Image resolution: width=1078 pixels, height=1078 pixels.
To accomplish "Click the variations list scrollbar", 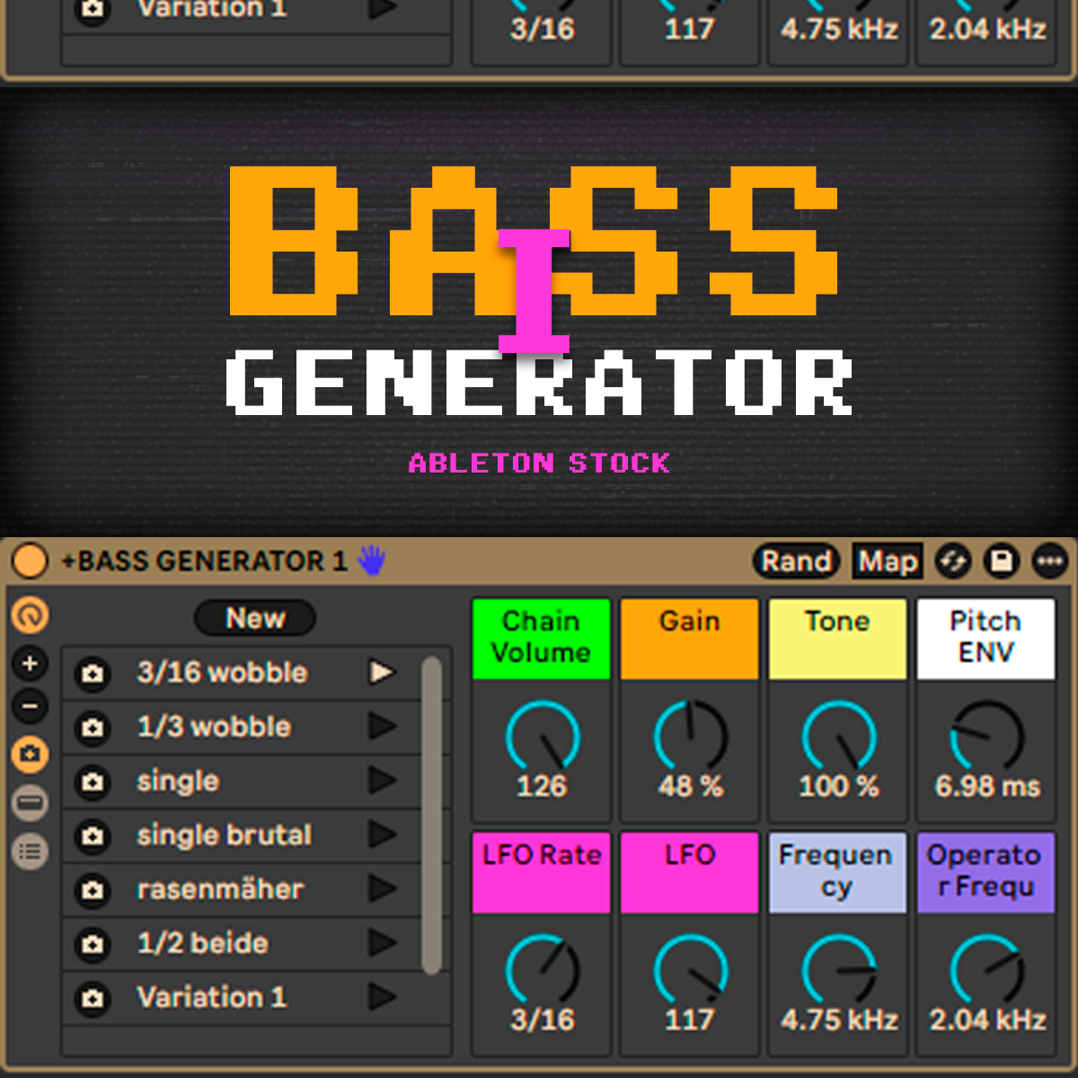I will click(x=432, y=815).
